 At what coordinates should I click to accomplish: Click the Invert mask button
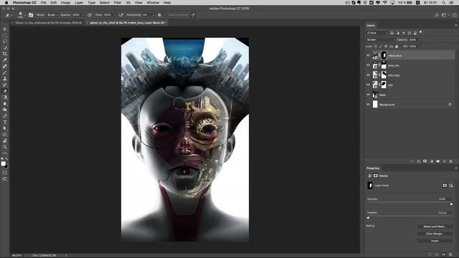(x=435, y=241)
